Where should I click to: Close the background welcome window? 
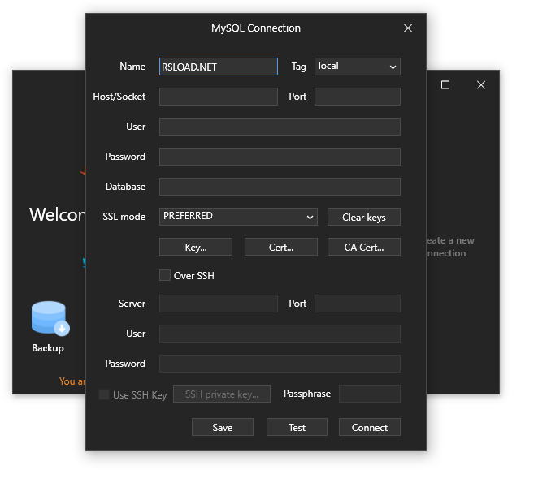pyautogui.click(x=480, y=84)
